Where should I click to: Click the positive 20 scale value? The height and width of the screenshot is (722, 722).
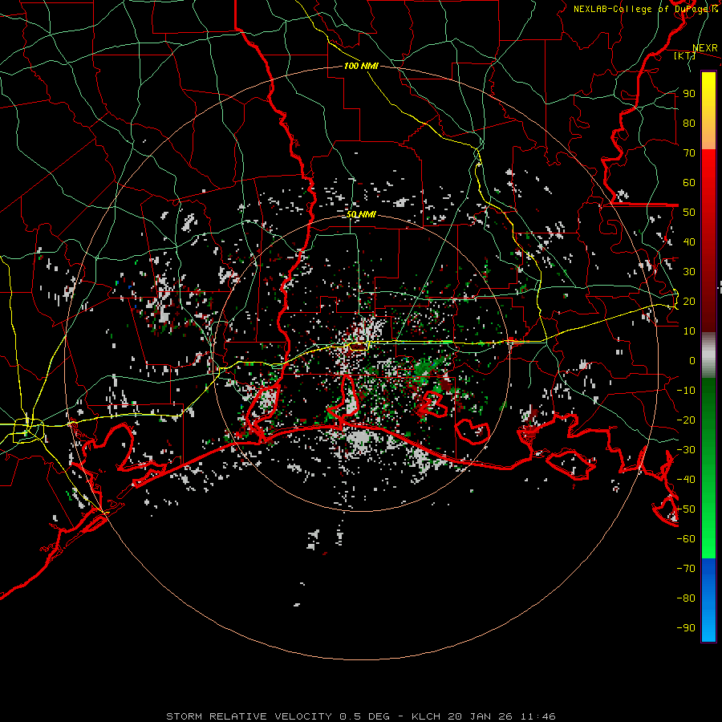tap(689, 301)
